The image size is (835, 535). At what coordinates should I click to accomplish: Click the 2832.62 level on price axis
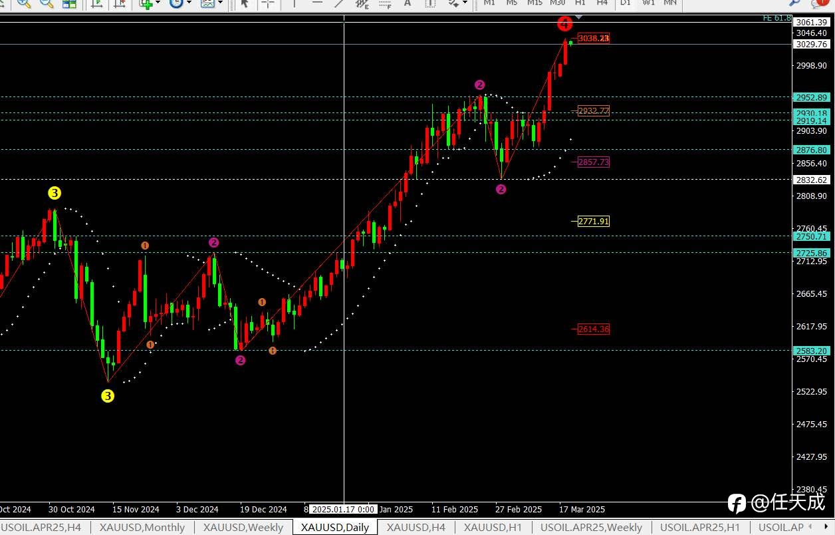click(811, 180)
